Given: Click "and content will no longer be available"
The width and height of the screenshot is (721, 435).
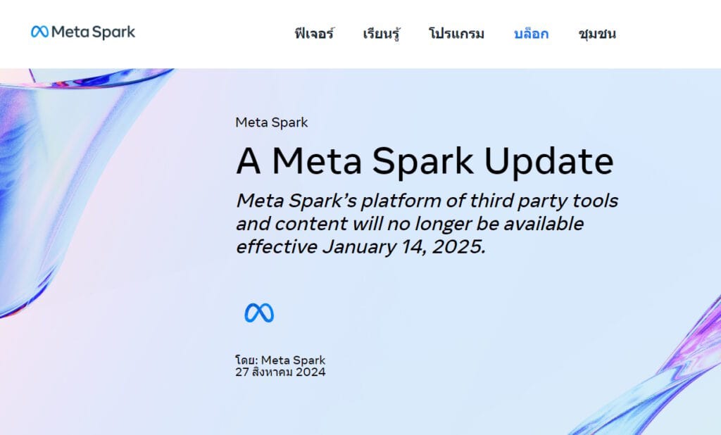Looking at the screenshot, I should 410,224.
